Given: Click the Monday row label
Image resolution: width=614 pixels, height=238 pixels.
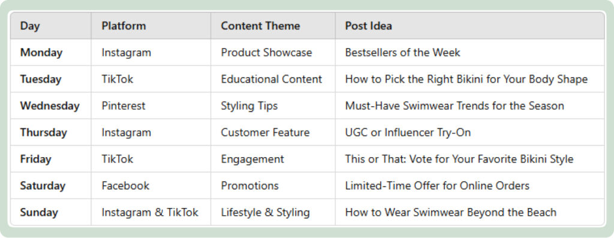Looking at the screenshot, I should (41, 52).
